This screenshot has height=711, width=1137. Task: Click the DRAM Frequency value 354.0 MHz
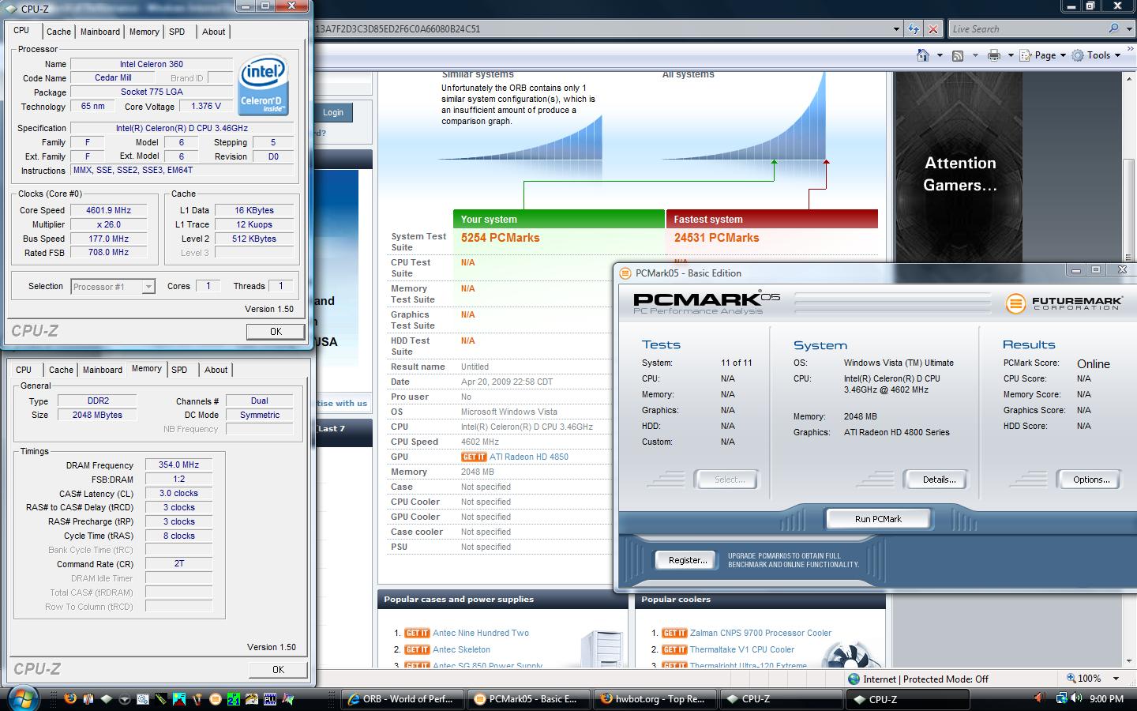(x=178, y=465)
